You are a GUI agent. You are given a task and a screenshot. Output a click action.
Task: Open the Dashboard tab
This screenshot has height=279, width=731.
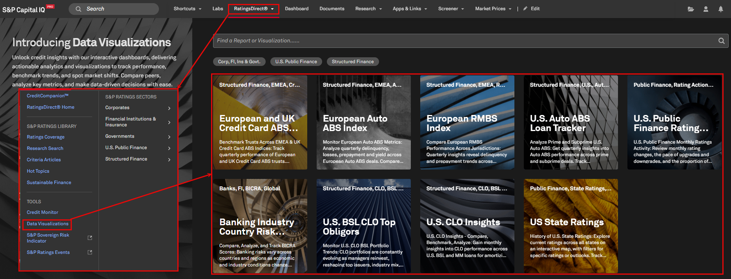[297, 9]
